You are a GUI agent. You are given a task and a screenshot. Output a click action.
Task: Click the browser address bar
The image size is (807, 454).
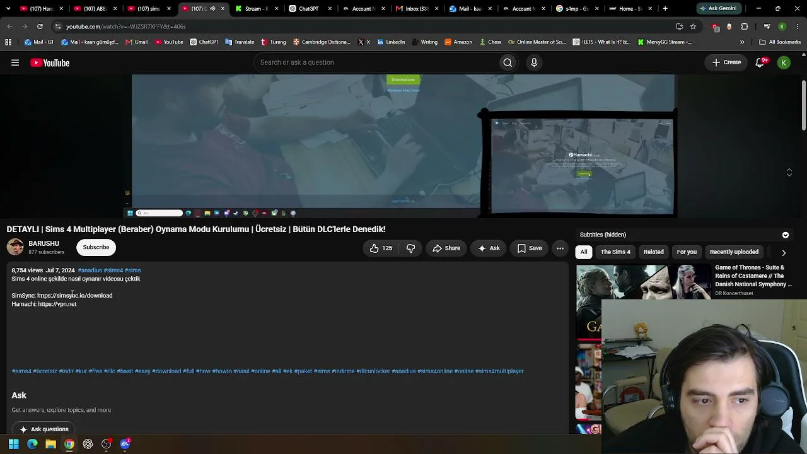(366, 26)
